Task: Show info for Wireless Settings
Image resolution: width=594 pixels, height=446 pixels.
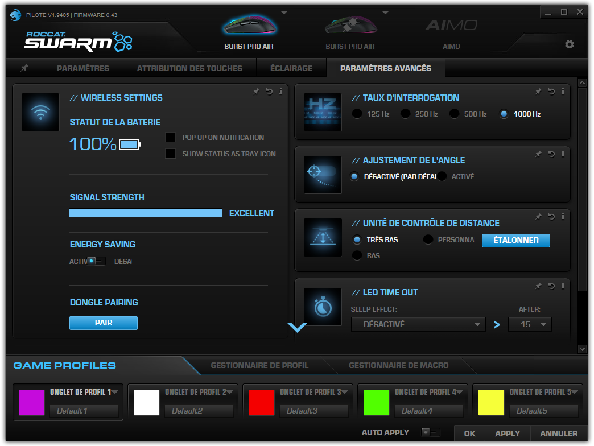Action: pyautogui.click(x=280, y=91)
